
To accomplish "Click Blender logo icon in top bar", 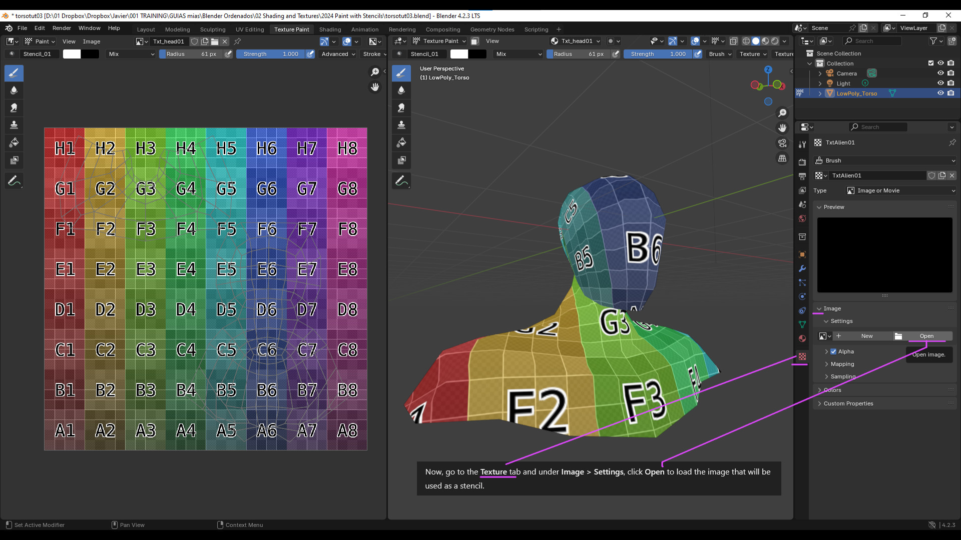I will [9, 28].
